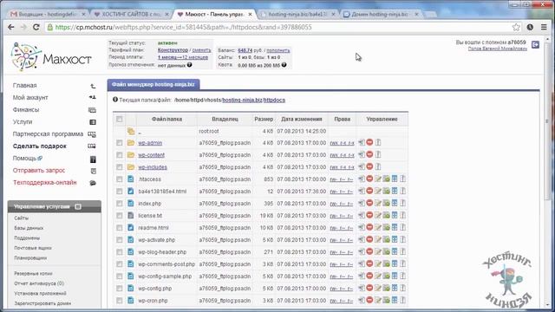Open the Chrome menu hamburger icon
Screen dimensions: 555x312
[x=544, y=27]
